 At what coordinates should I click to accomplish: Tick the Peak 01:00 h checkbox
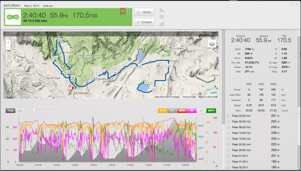pyautogui.click(x=229, y=156)
